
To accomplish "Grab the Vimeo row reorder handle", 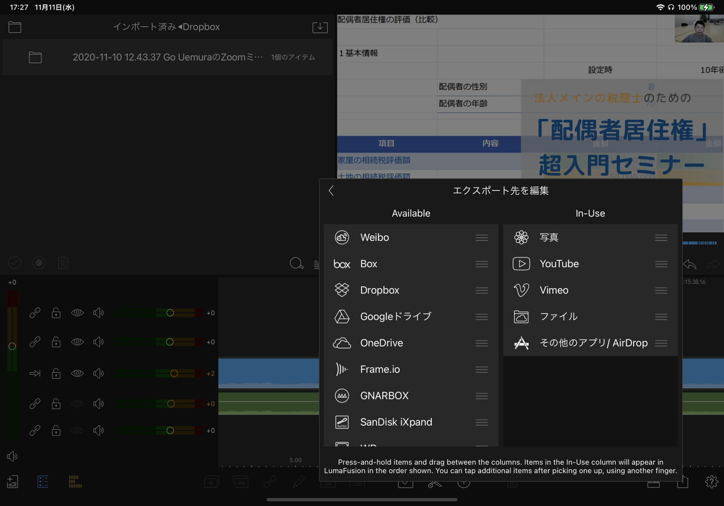I will click(661, 290).
